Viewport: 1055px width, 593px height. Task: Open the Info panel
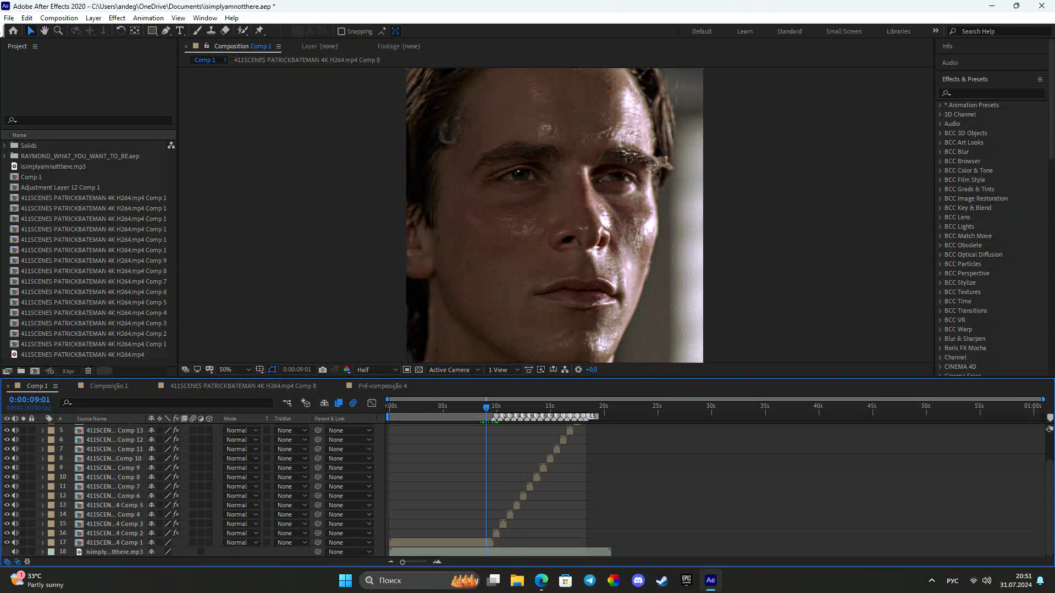pos(947,46)
